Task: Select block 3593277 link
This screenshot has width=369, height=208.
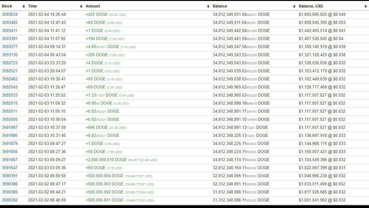Action: click(10, 47)
